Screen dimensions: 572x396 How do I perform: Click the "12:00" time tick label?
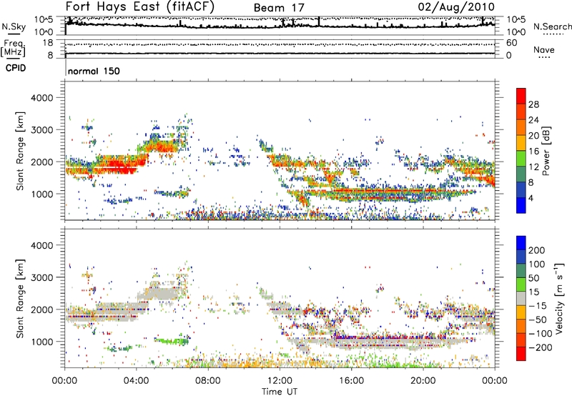point(280,381)
